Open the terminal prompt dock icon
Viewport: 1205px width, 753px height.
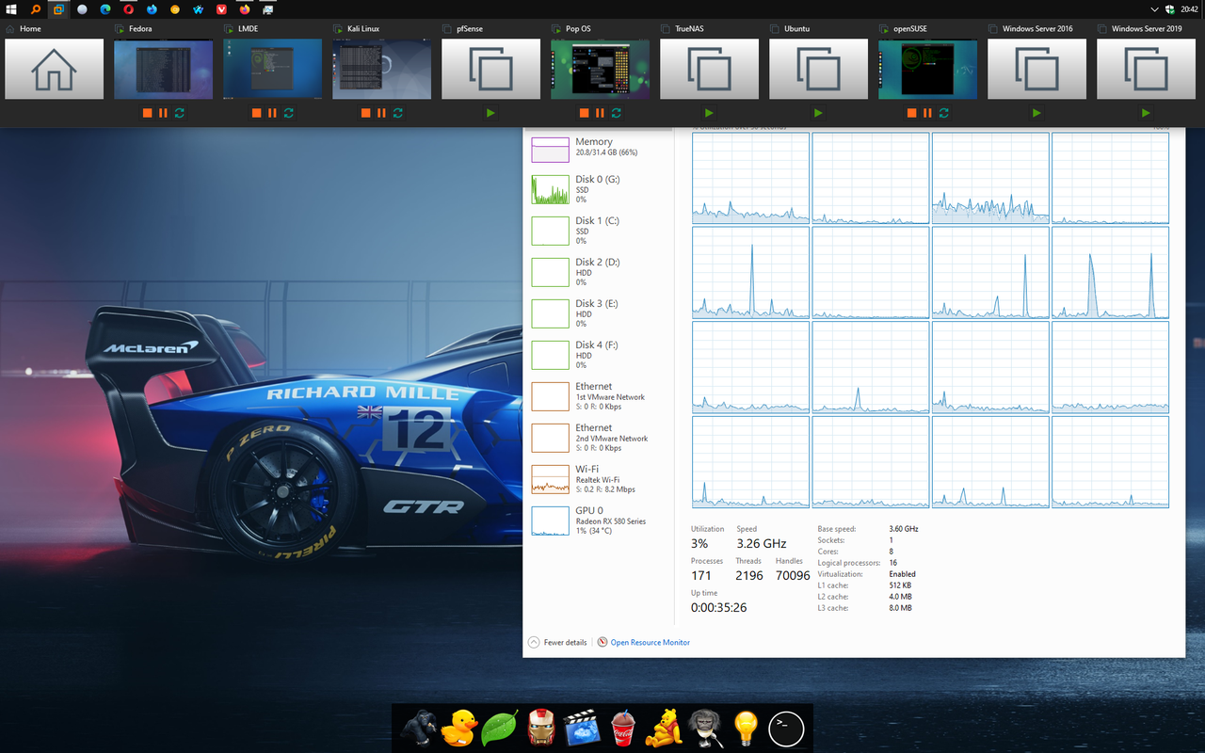pos(786,728)
